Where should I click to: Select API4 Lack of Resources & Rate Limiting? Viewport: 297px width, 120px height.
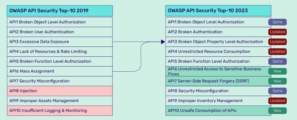(60, 52)
